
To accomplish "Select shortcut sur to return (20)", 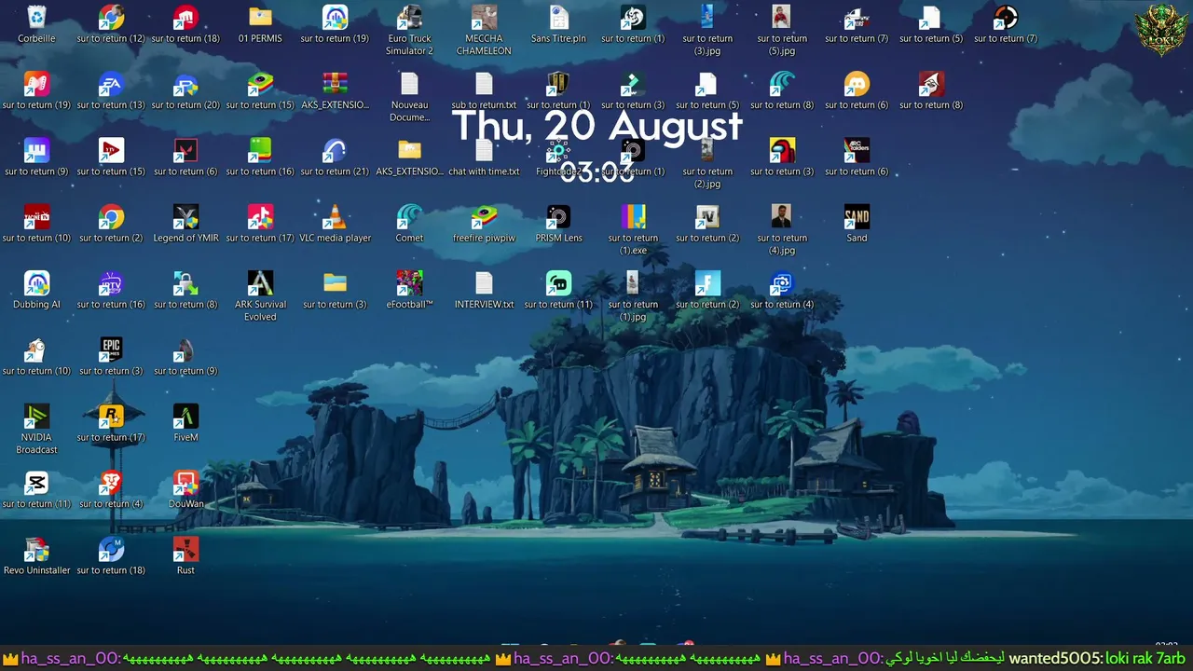I will [185, 91].
